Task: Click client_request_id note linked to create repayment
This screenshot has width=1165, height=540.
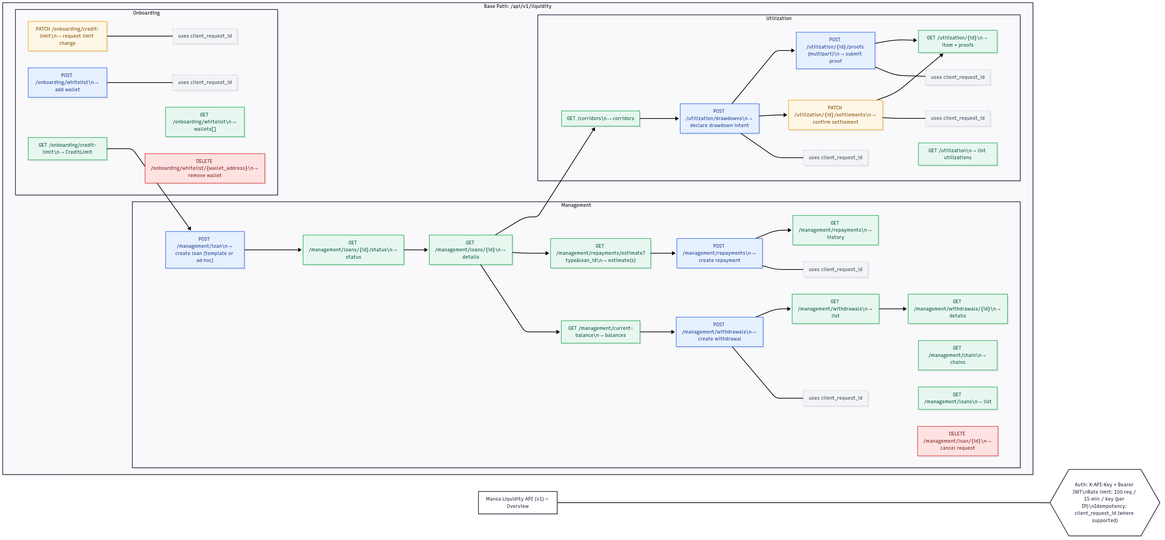Action: (835, 270)
